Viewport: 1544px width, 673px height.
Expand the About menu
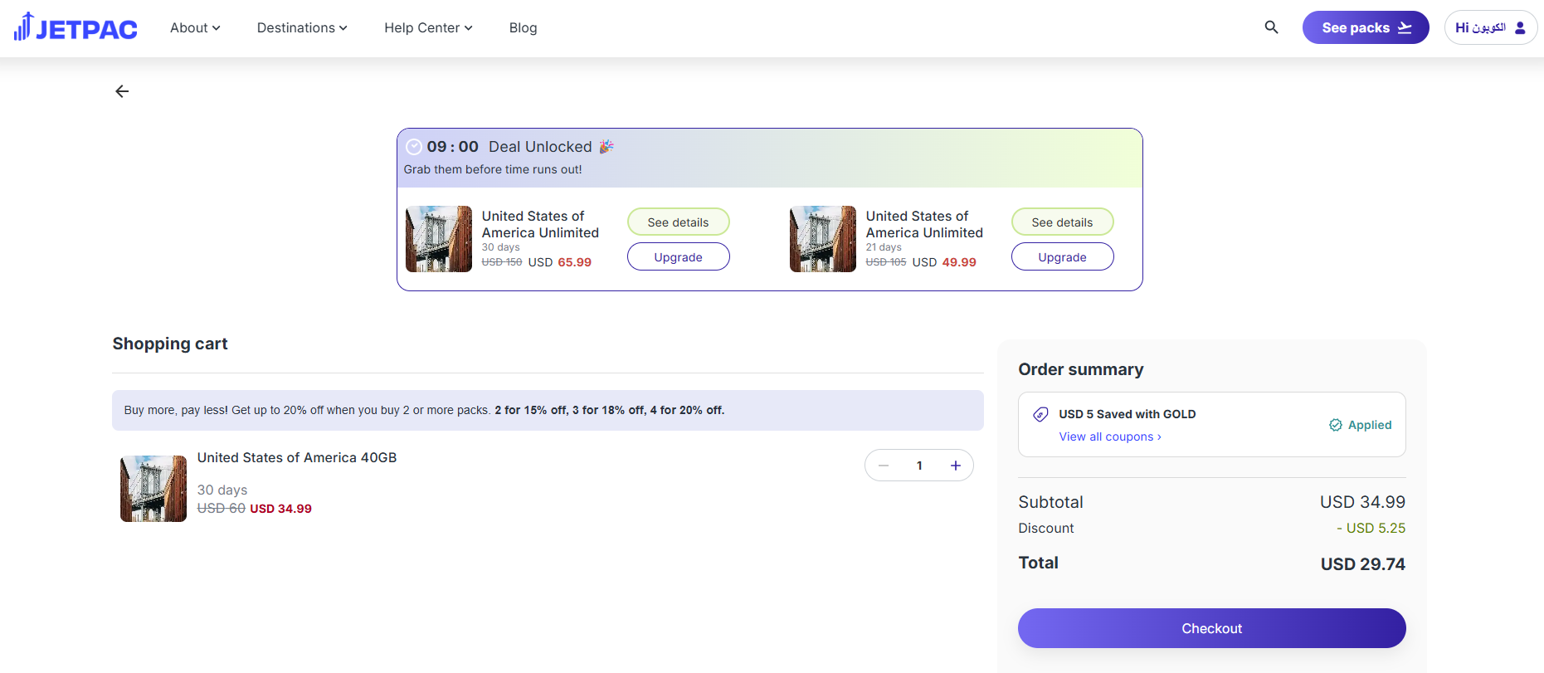(195, 27)
